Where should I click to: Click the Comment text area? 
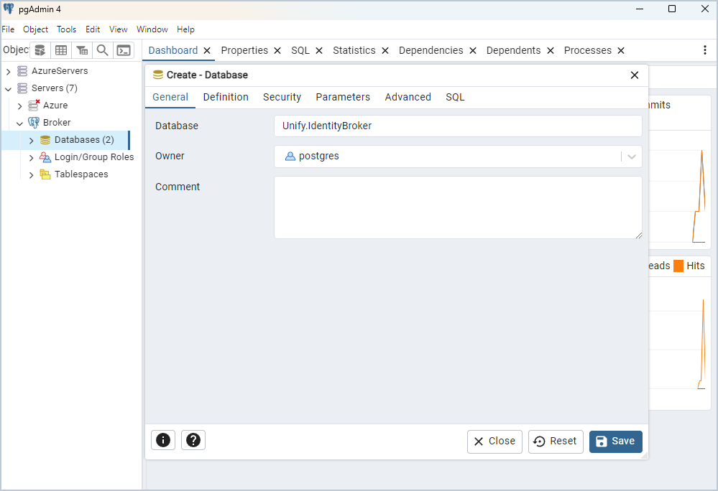pyautogui.click(x=458, y=207)
